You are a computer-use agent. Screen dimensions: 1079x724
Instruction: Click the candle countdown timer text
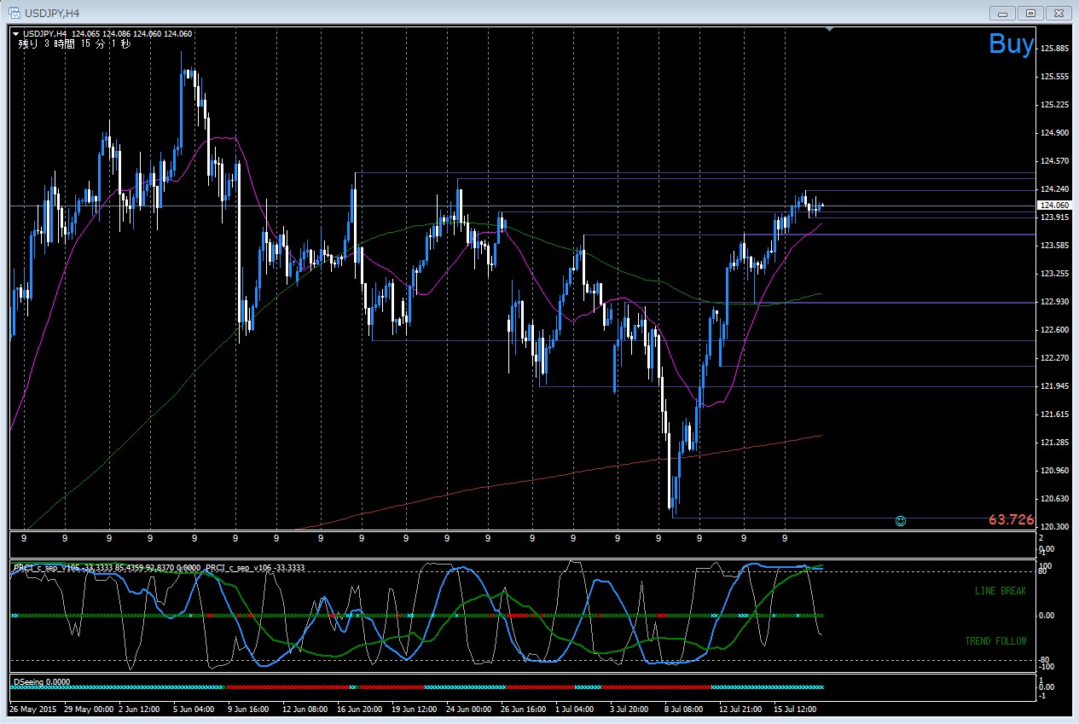[75, 43]
